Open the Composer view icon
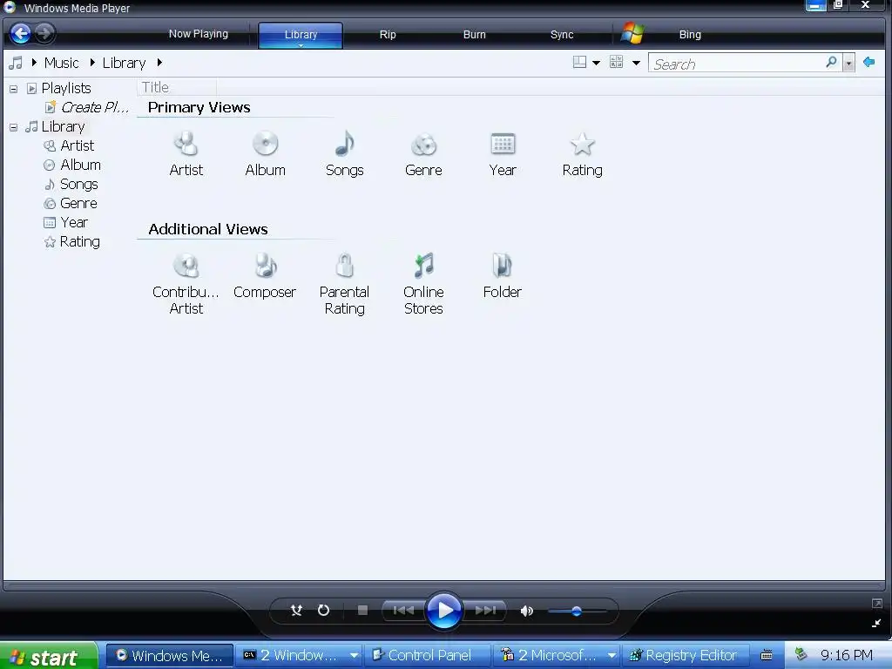The image size is (892, 669). tap(265, 266)
